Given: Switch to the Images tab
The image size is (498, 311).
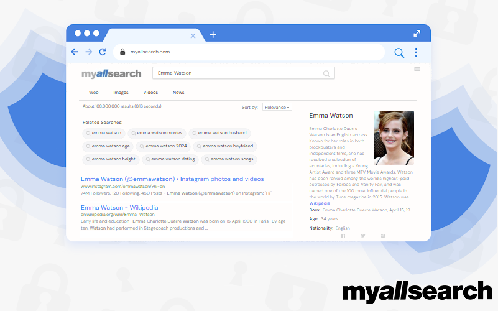Looking at the screenshot, I should 121,93.
